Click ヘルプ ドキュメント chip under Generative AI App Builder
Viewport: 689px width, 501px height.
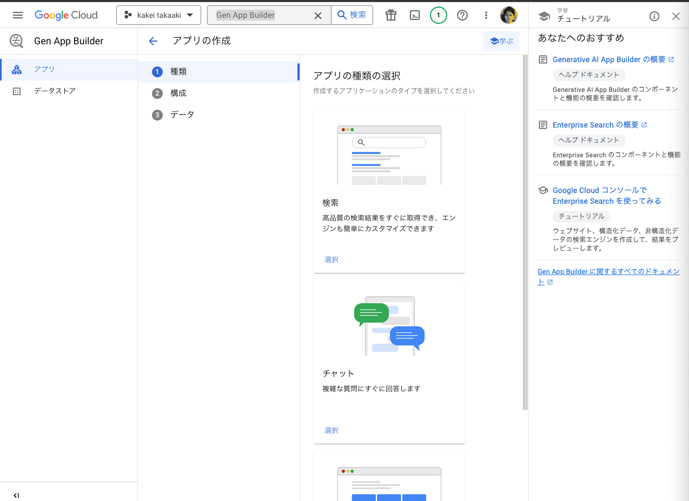[x=589, y=75]
